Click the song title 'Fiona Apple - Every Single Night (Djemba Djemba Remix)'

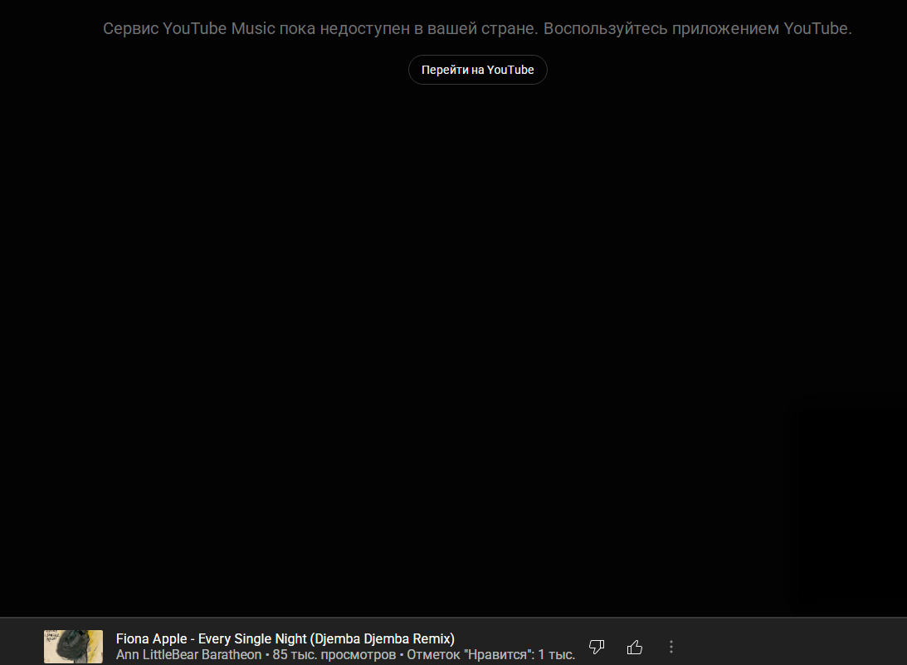pyautogui.click(x=285, y=638)
